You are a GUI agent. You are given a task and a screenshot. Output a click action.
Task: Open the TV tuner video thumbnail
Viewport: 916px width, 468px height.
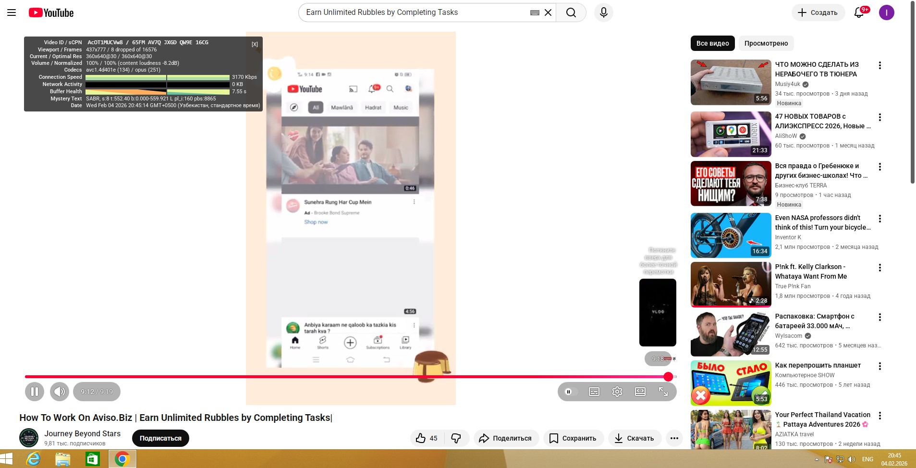(x=731, y=82)
